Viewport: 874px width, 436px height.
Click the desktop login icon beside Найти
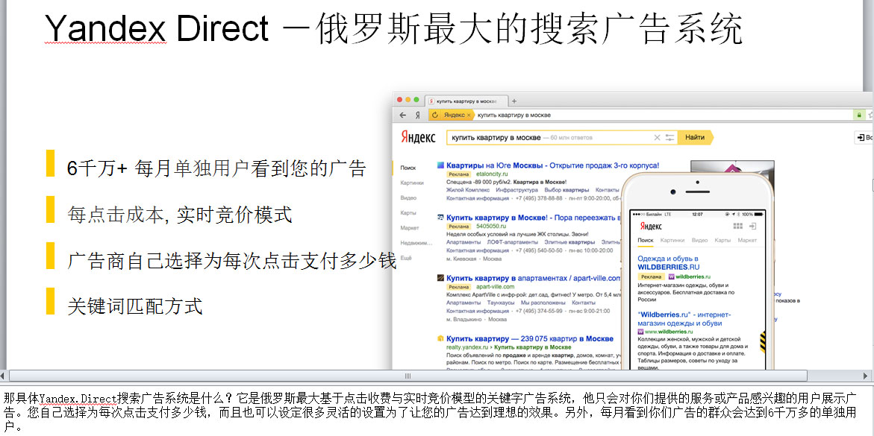tap(863, 138)
